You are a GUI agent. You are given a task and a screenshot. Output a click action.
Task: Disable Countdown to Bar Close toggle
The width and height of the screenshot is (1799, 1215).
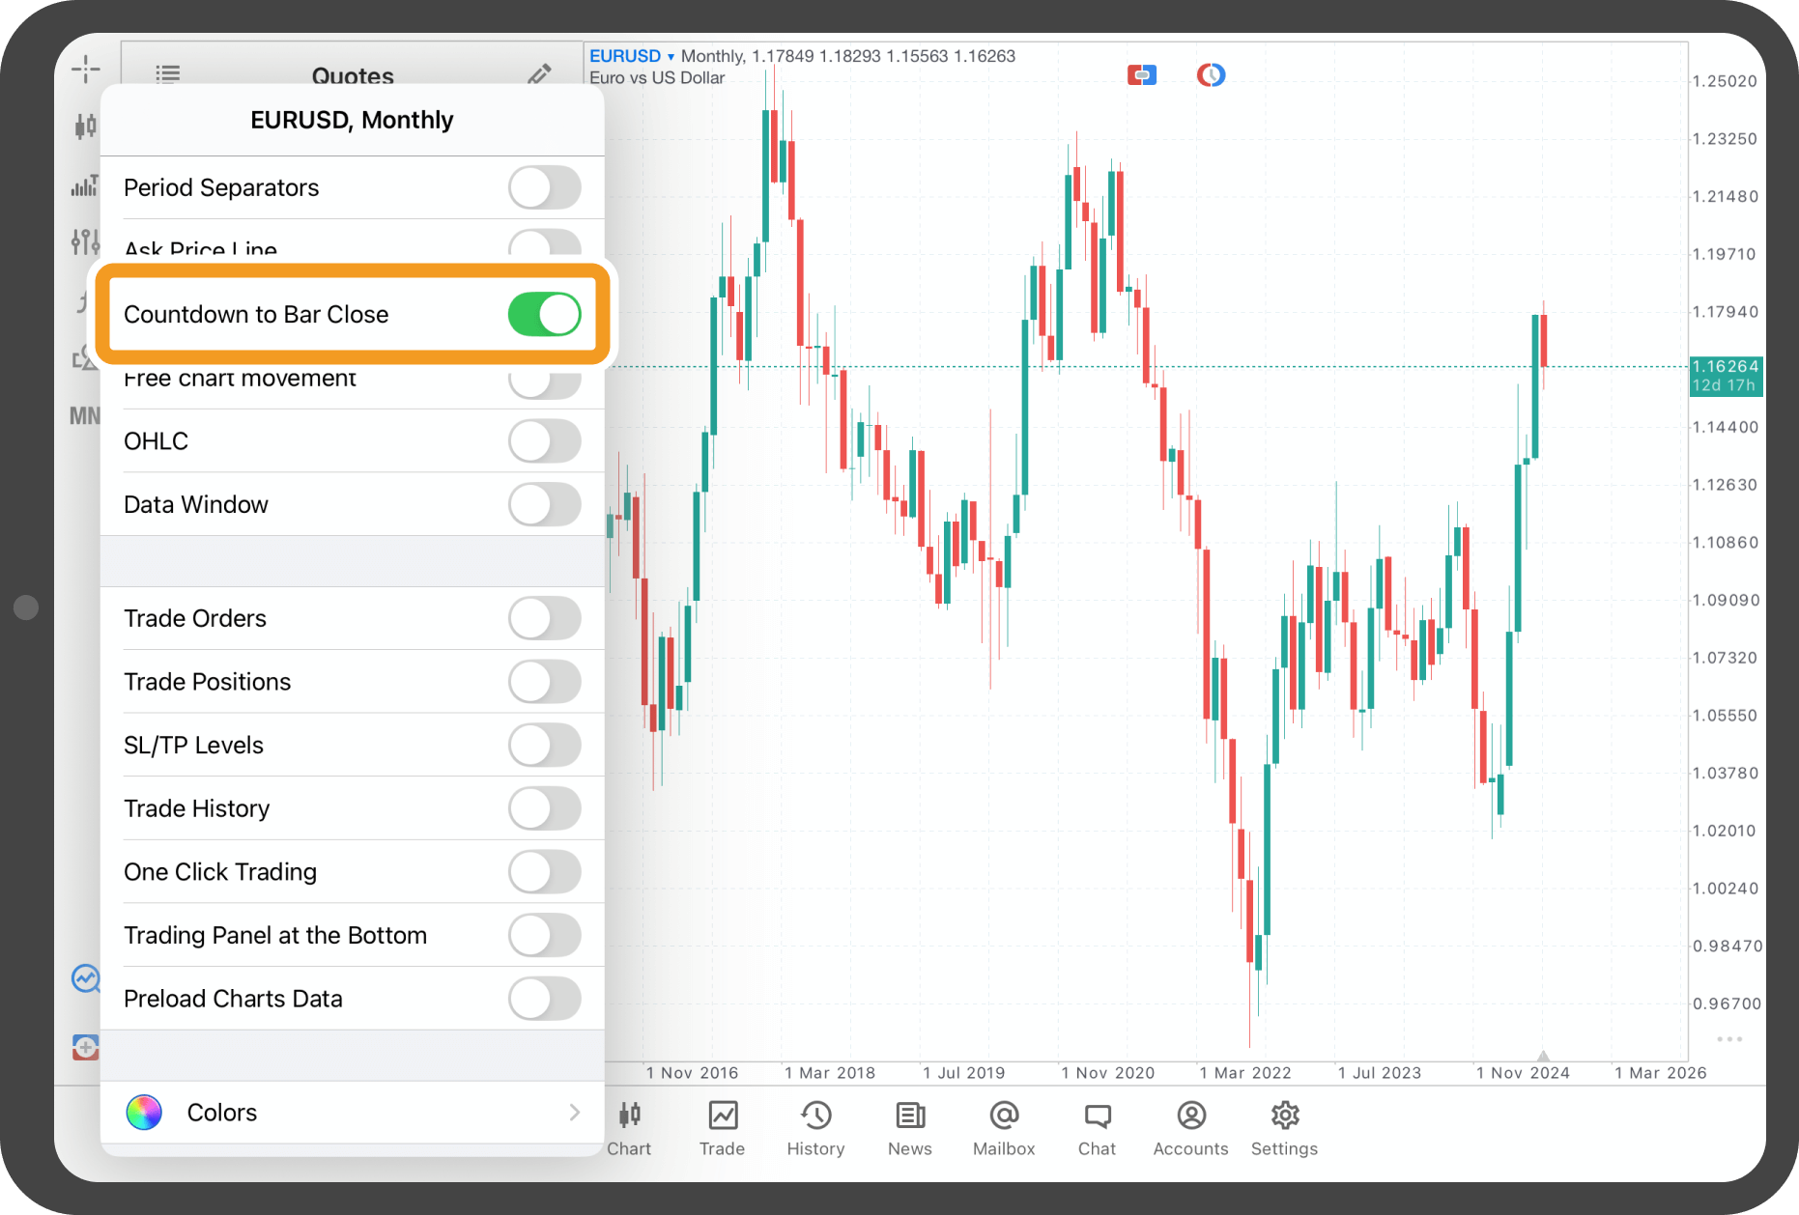(544, 315)
